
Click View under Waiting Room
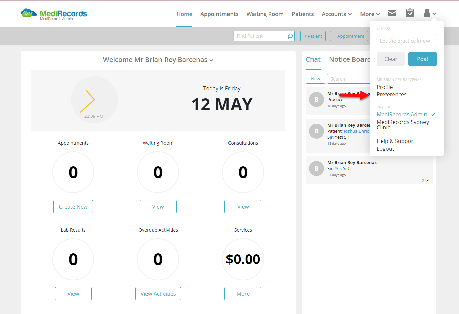pyautogui.click(x=158, y=207)
